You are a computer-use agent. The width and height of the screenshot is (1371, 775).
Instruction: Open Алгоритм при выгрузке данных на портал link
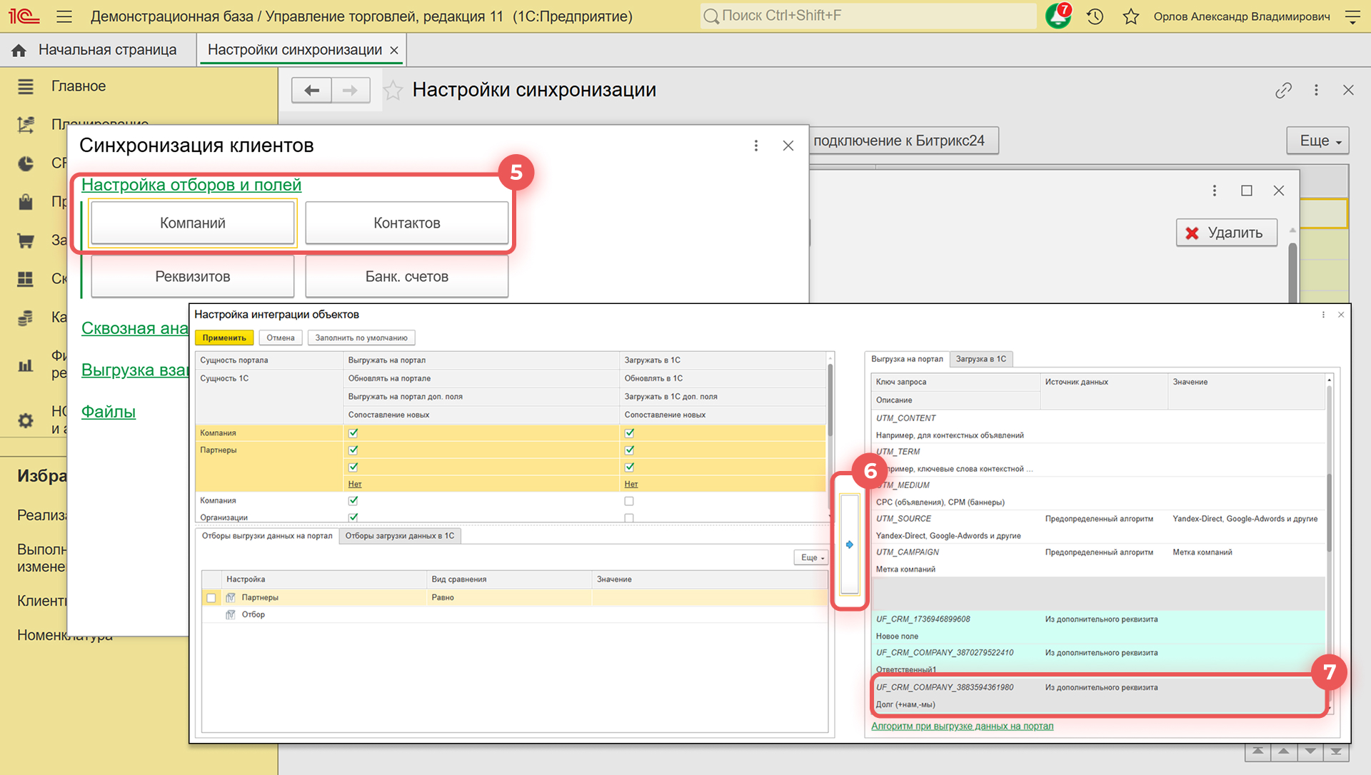962,726
